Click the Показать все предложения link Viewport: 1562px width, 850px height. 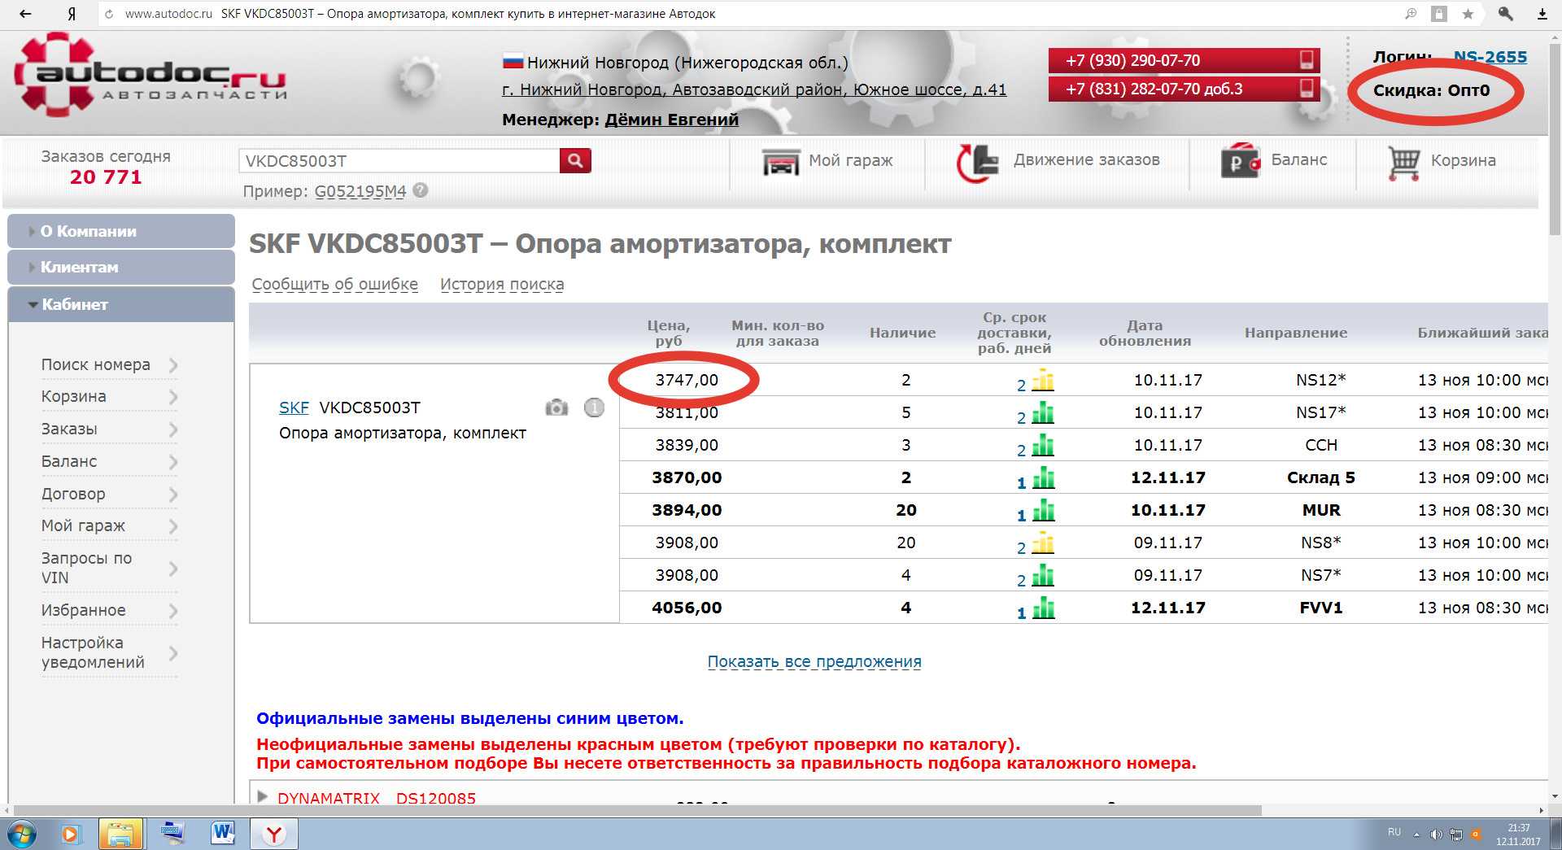tap(814, 661)
